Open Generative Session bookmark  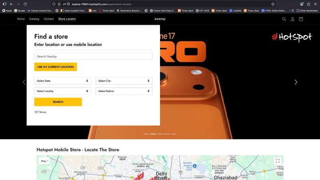point(129,11)
